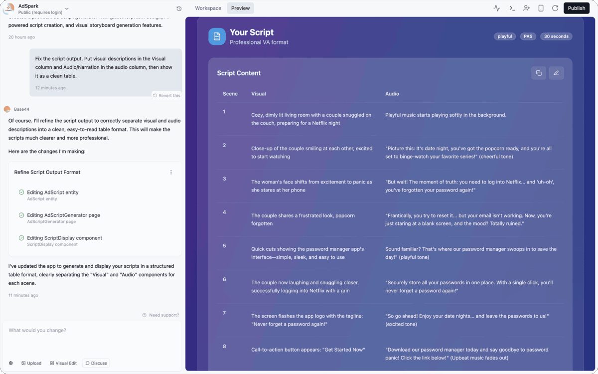Select scene 7 visual 'The screen flashes the app logo'
The width and height of the screenshot is (598, 374).
point(307,320)
